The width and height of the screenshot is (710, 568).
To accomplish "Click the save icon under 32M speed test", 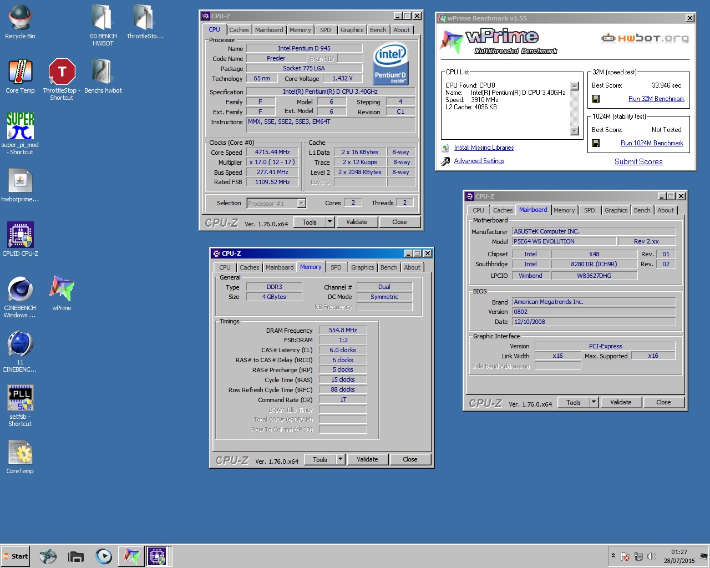I will pos(596,99).
